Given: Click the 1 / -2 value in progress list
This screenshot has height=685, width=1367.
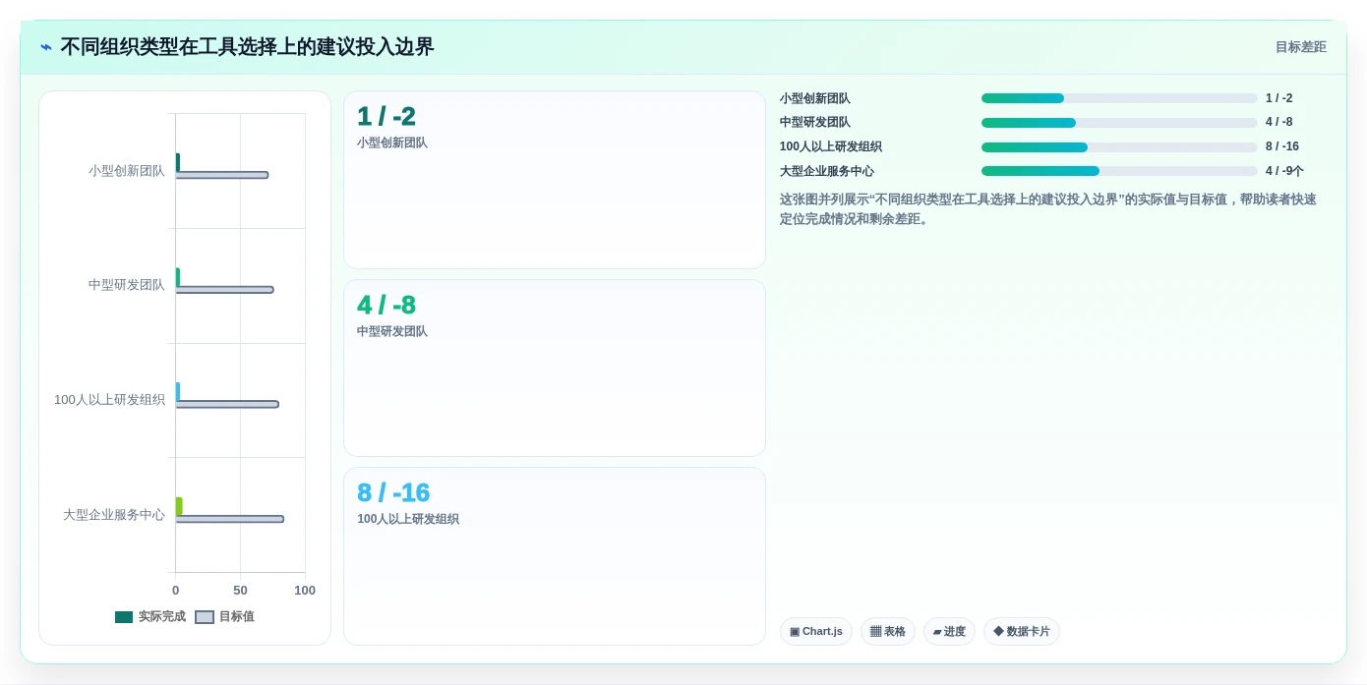Looking at the screenshot, I should [x=1278, y=98].
